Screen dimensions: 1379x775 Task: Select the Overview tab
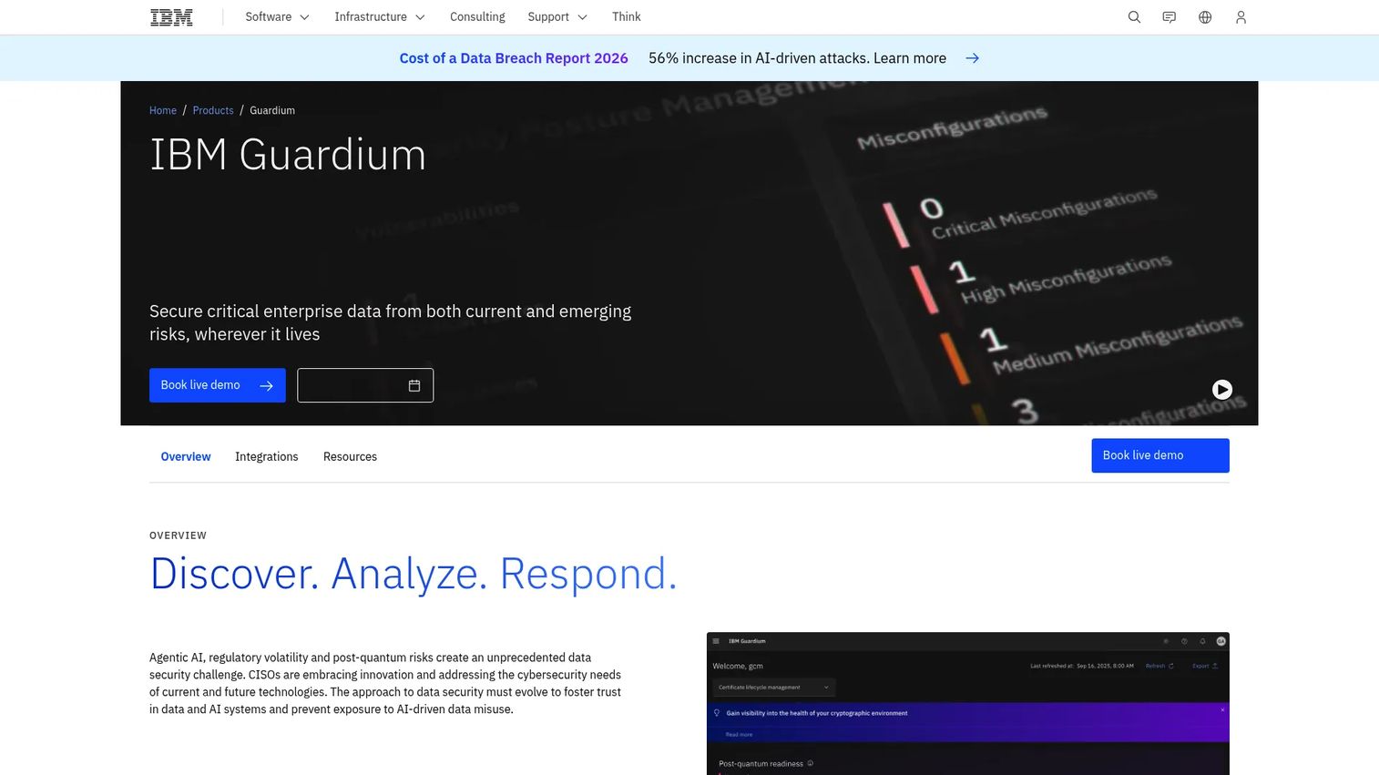(186, 456)
